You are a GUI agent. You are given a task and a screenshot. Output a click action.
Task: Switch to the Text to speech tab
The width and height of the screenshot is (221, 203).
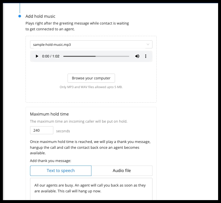click(x=61, y=171)
